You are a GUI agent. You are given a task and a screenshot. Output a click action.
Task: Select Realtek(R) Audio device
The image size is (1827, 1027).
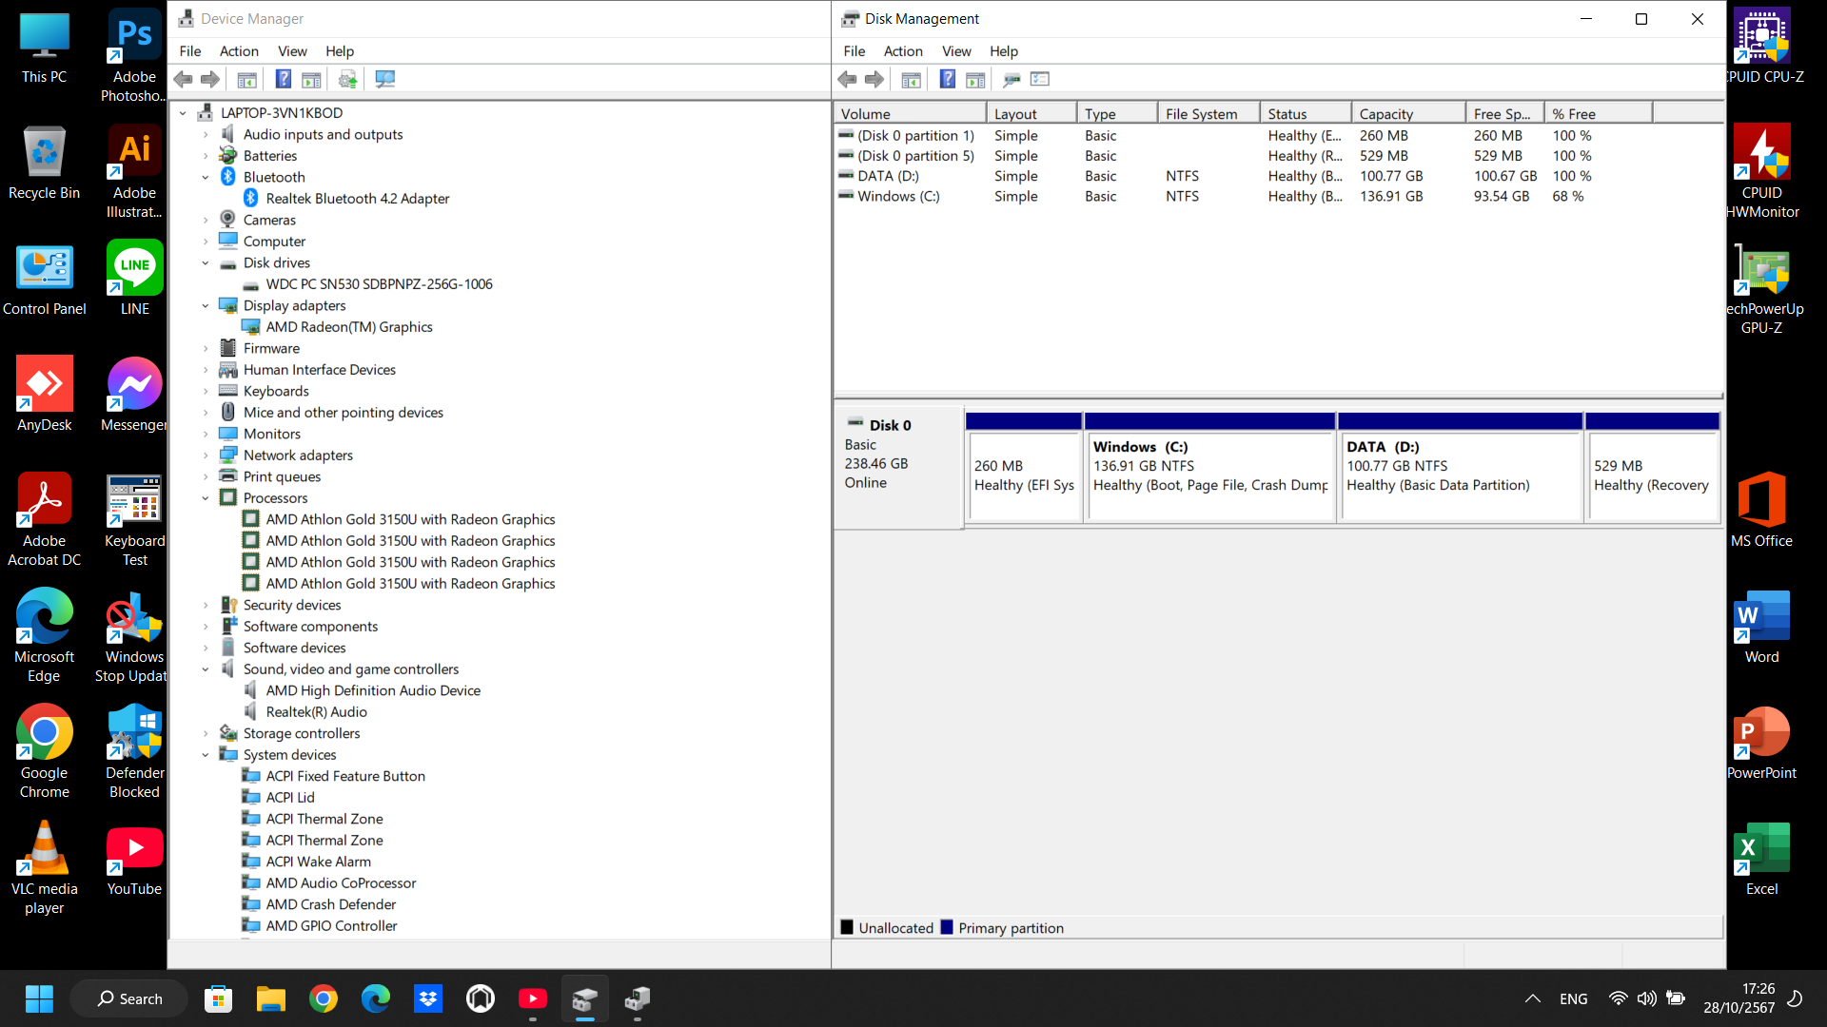coord(316,712)
